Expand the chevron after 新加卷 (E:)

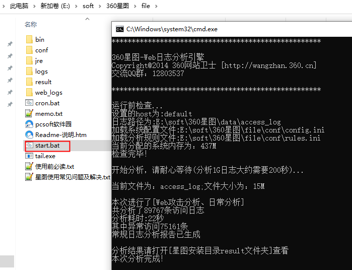77,6
